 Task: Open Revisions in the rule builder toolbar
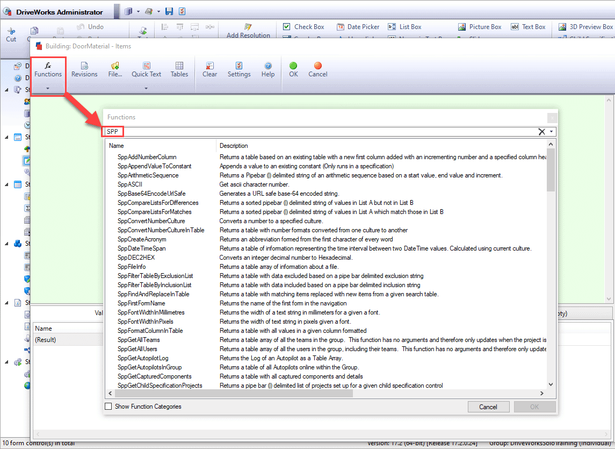click(84, 70)
